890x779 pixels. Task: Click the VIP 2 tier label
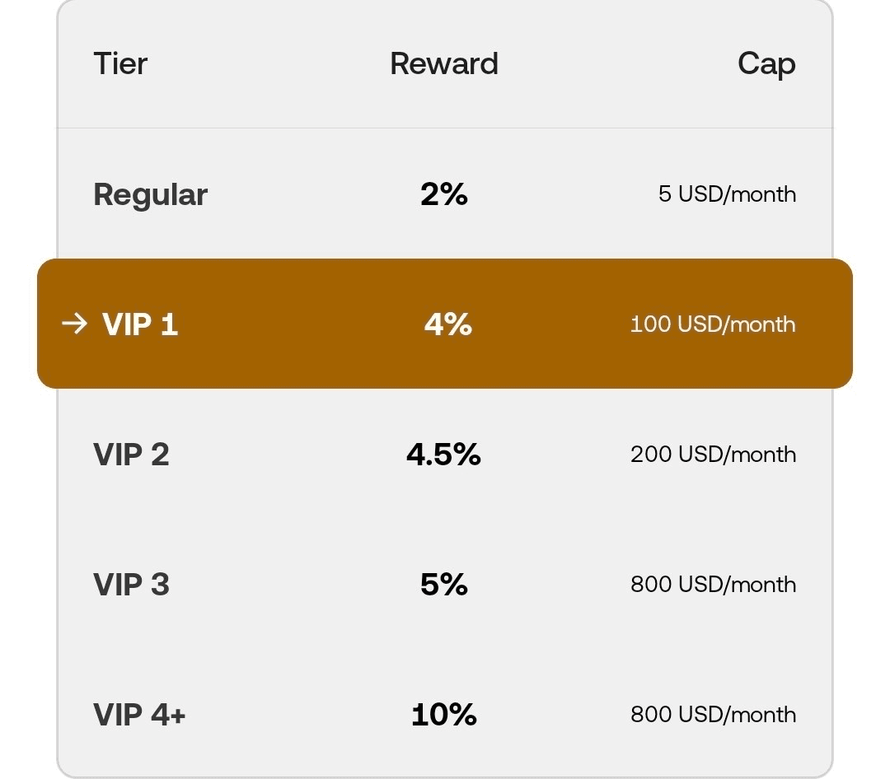click(x=131, y=455)
